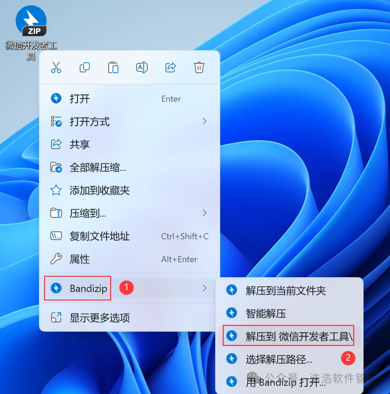This screenshot has width=390, height=394.
Task: Click the star icon beside 添加到收藏夹
Action: [56, 190]
